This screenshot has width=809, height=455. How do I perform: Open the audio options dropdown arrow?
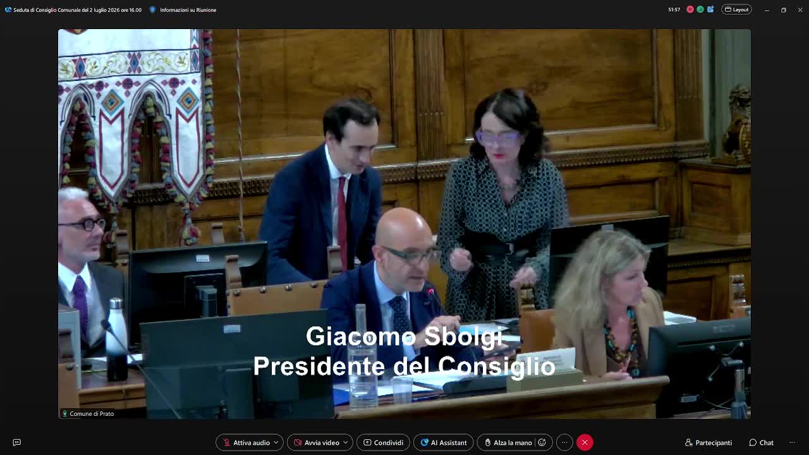tap(276, 442)
